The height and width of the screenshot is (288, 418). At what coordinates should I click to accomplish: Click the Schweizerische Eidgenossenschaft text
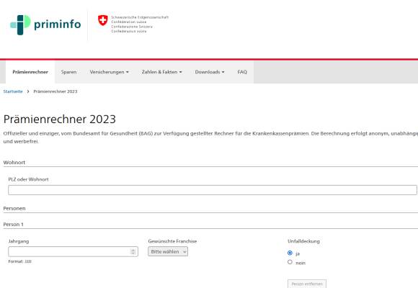click(x=140, y=17)
